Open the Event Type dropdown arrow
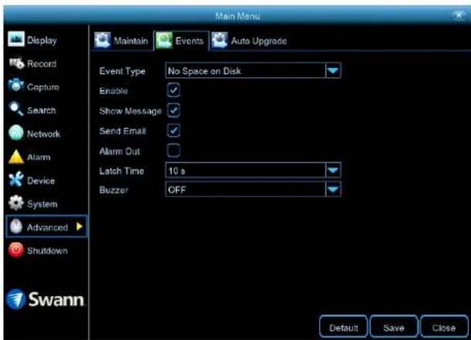471x340 pixels. [x=333, y=71]
